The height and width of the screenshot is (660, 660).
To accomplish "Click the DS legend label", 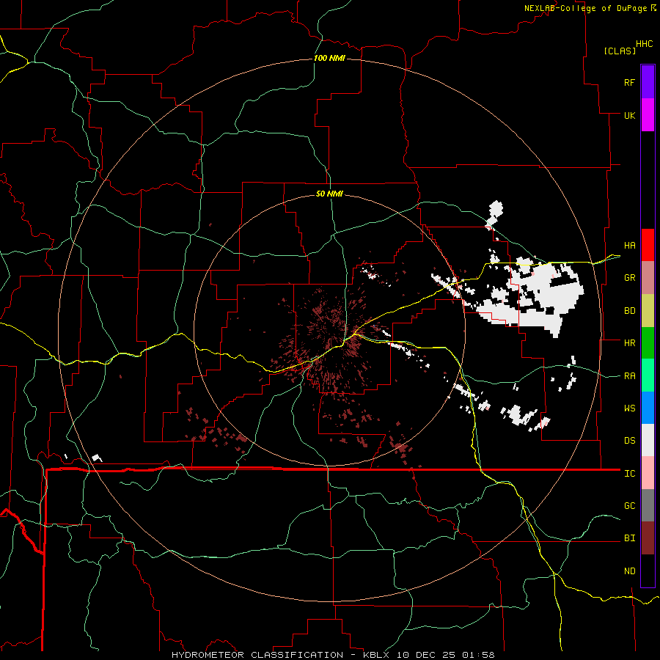I will coord(629,441).
